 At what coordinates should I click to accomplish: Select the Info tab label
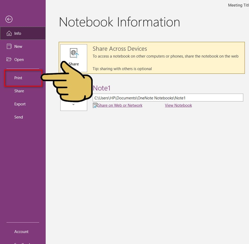tap(18, 33)
